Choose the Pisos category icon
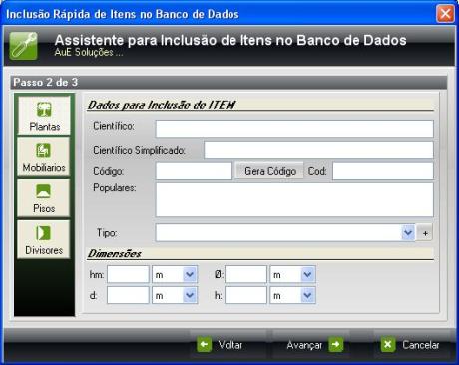This screenshot has width=459, height=365. point(44,198)
